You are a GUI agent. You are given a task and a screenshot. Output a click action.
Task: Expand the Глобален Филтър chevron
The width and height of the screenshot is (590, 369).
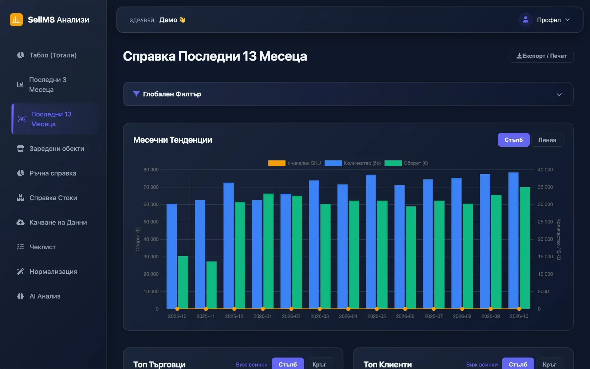(559, 94)
